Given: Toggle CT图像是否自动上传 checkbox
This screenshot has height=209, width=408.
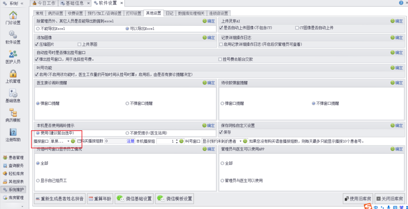Looking at the screenshot, I should coord(297,28).
